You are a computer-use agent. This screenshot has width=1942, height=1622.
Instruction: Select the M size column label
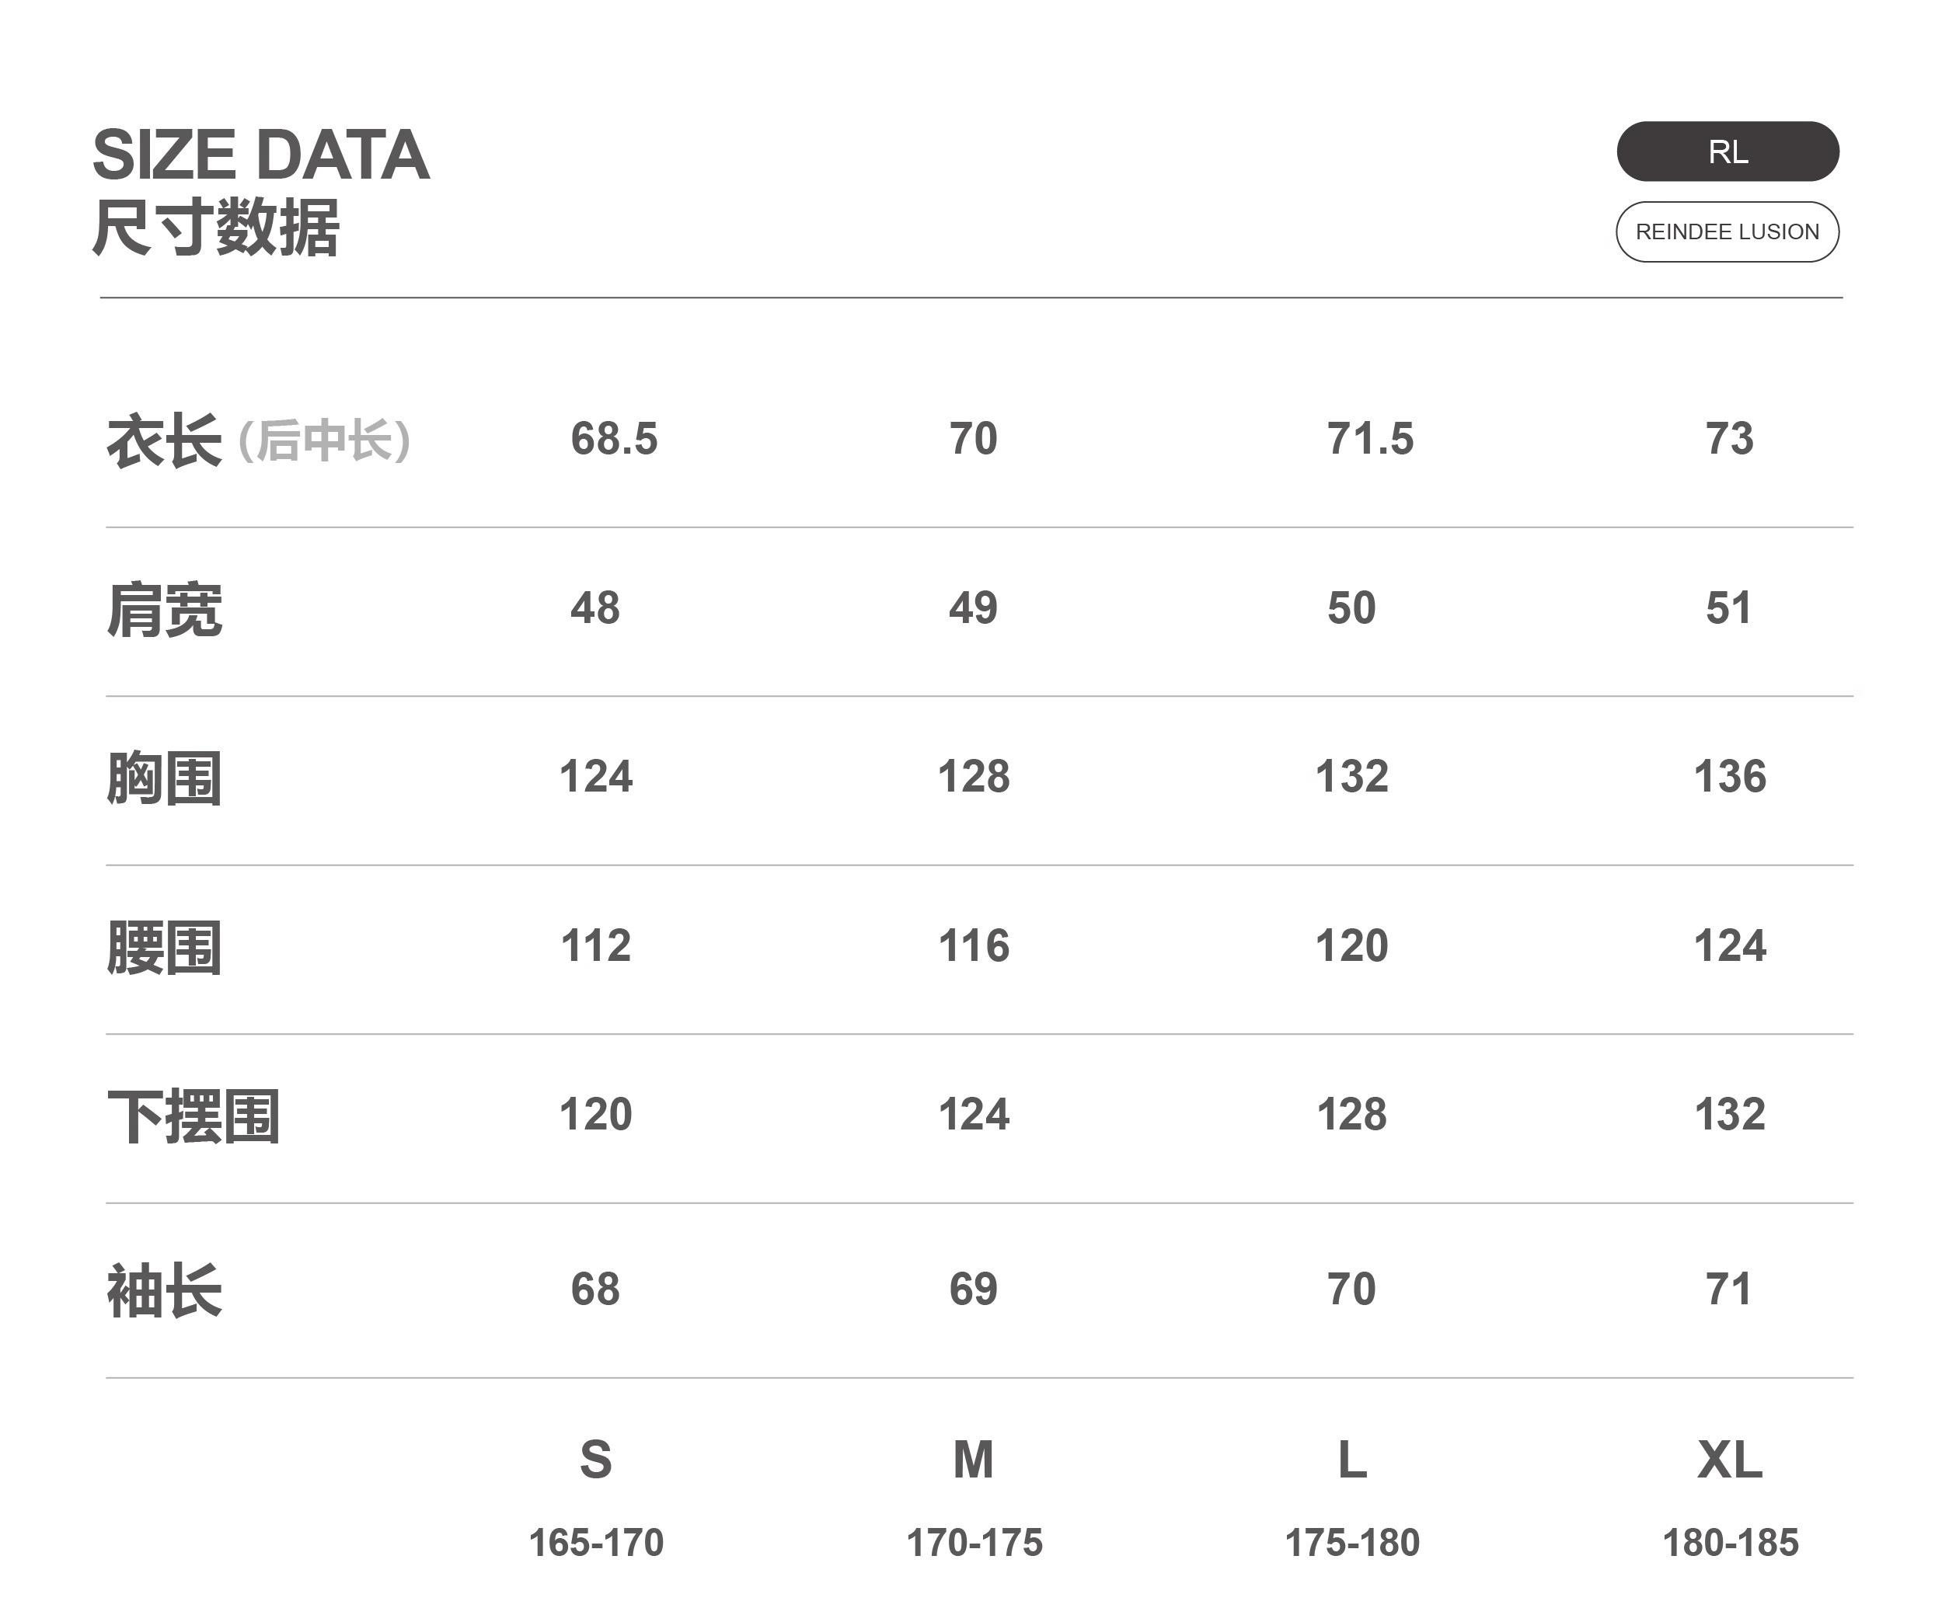coord(973,1460)
